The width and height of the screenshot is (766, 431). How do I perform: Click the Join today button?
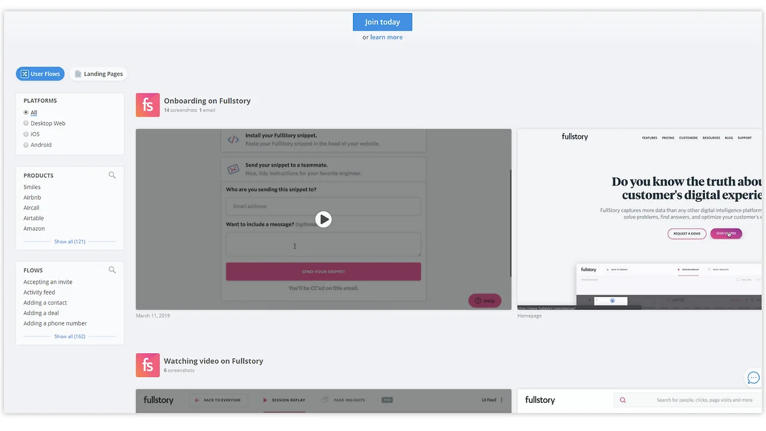(382, 22)
